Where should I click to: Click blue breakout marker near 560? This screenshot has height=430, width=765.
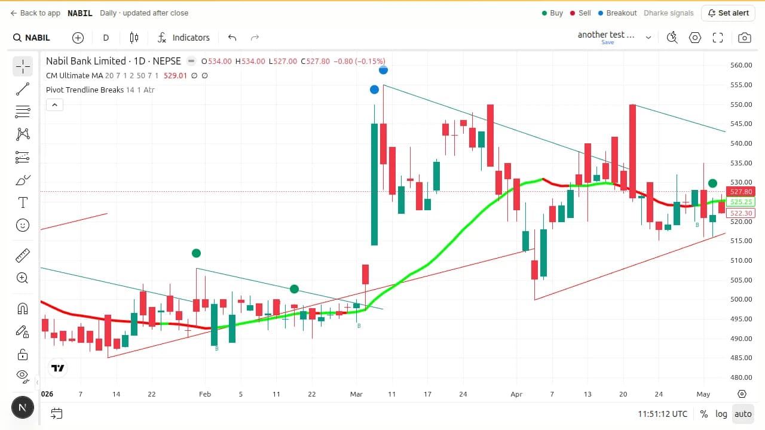[384, 70]
